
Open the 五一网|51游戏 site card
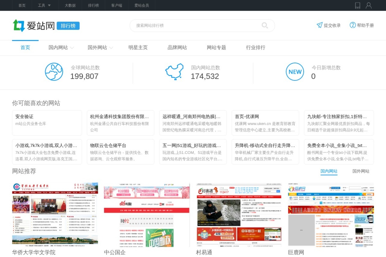pyautogui.click(x=193, y=152)
